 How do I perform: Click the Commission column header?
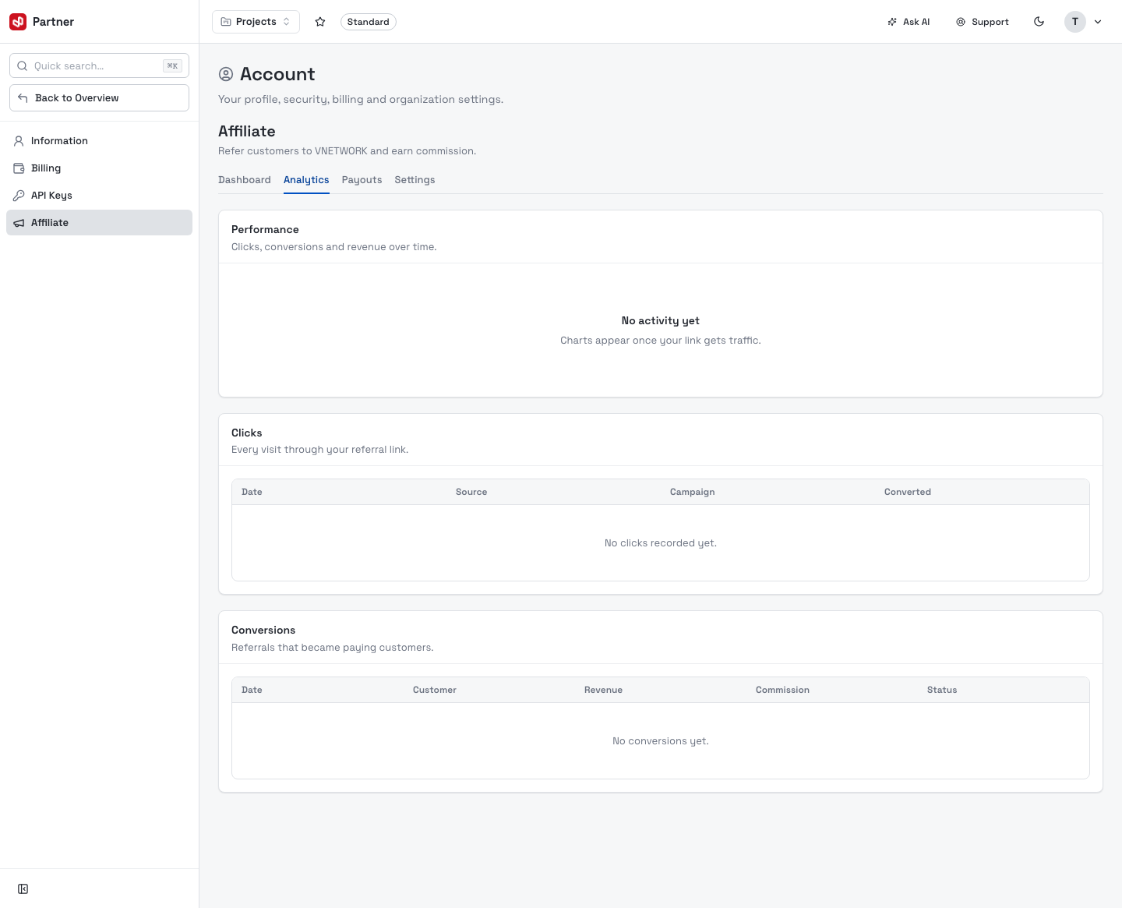(782, 690)
